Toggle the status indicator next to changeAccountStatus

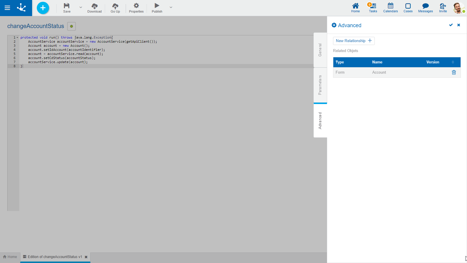point(72,26)
